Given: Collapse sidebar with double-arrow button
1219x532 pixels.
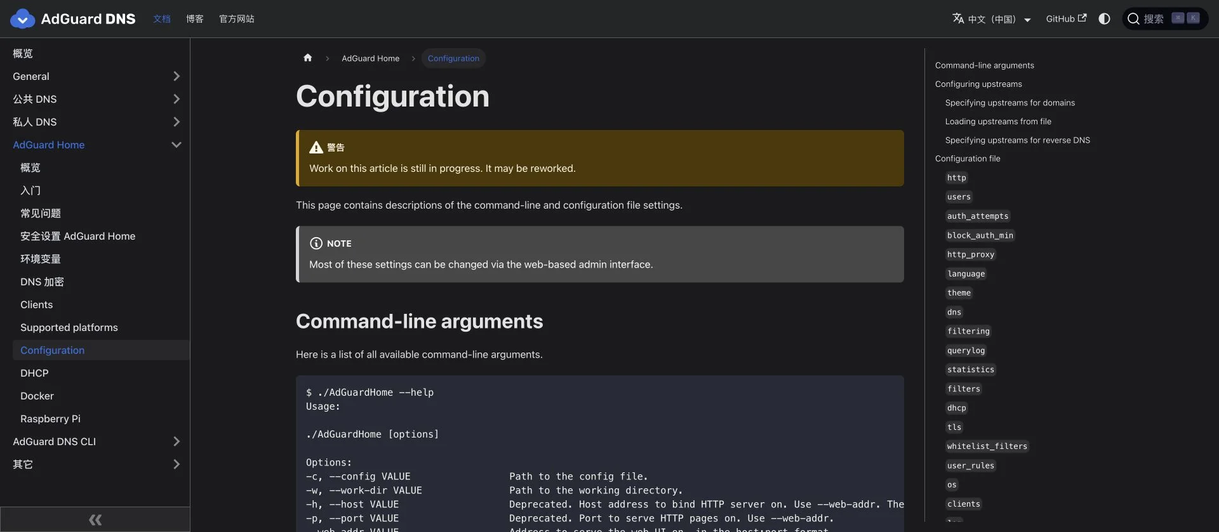Looking at the screenshot, I should click(x=95, y=520).
